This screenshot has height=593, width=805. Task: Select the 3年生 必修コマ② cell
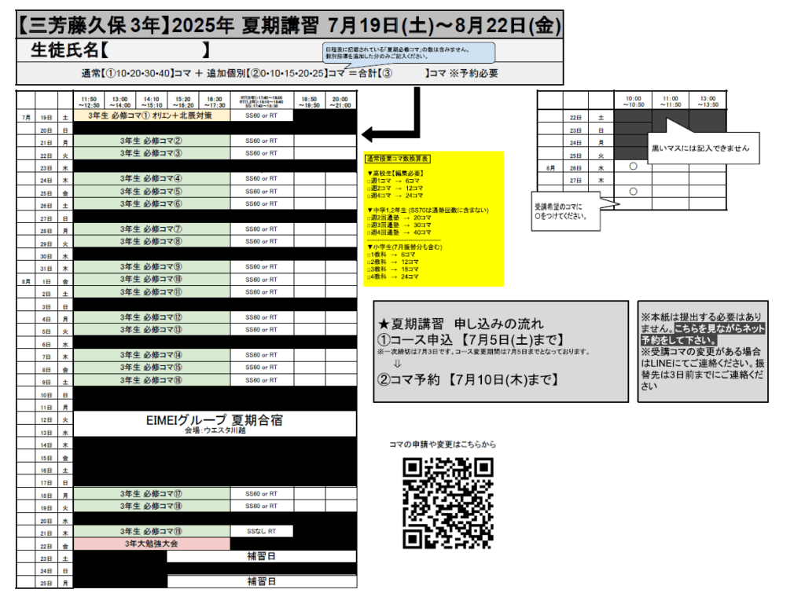coord(152,141)
